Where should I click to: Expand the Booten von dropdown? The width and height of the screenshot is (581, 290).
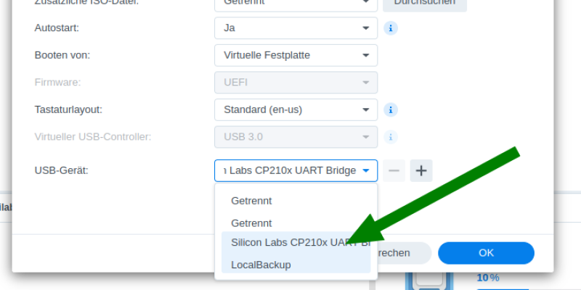[x=296, y=55]
